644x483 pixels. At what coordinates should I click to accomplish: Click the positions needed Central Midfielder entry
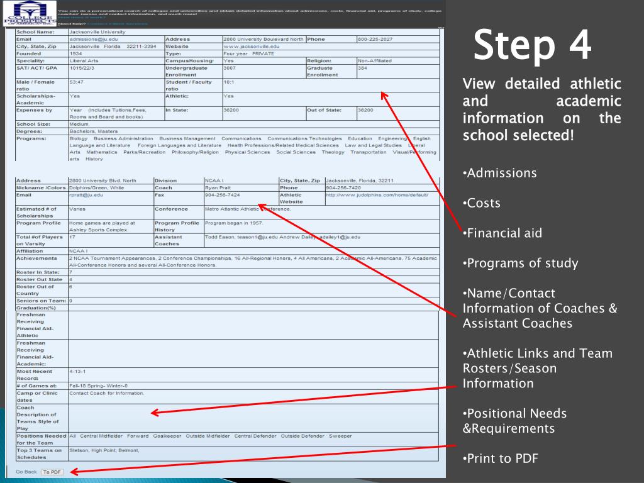click(101, 436)
